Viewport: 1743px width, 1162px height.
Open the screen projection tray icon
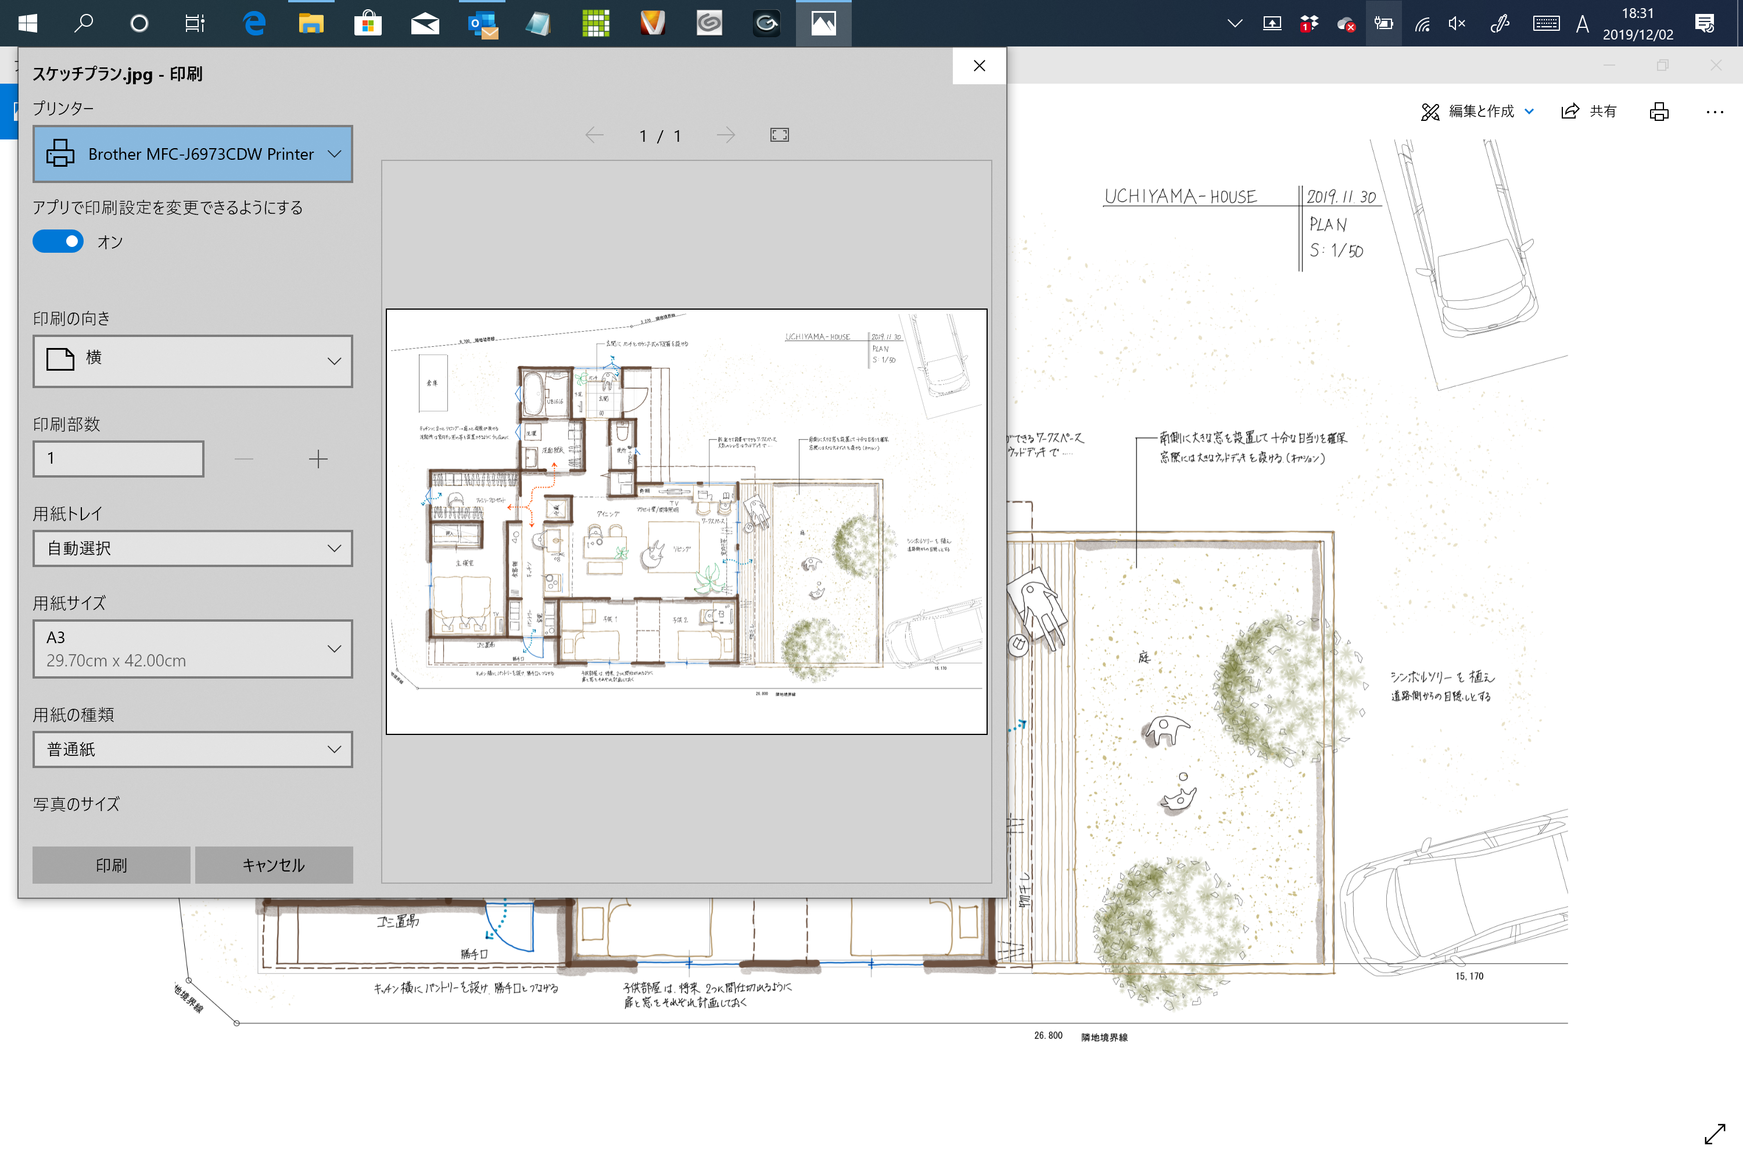coord(1272,23)
